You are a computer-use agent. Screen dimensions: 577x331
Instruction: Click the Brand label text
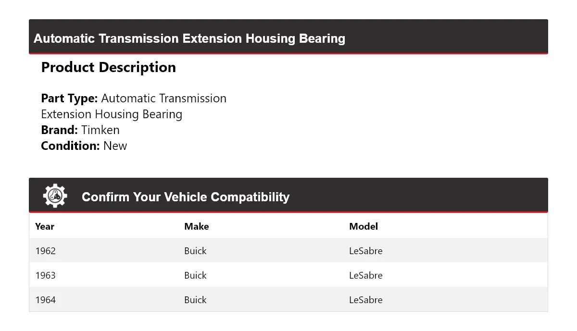pos(60,130)
